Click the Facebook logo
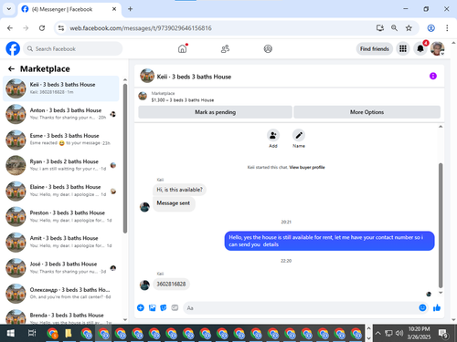 (x=13, y=48)
